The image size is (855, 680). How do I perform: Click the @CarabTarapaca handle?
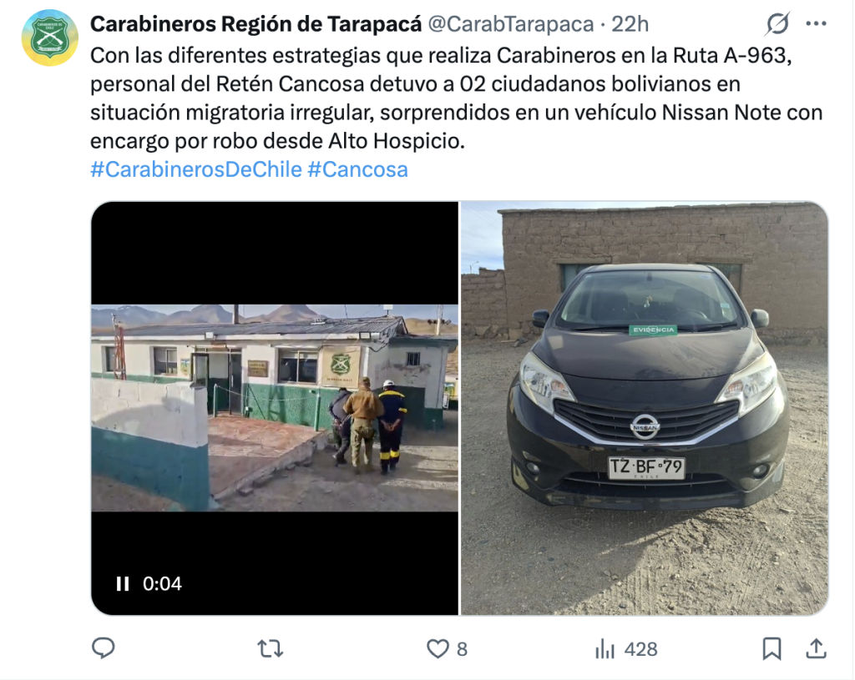pos(510,24)
